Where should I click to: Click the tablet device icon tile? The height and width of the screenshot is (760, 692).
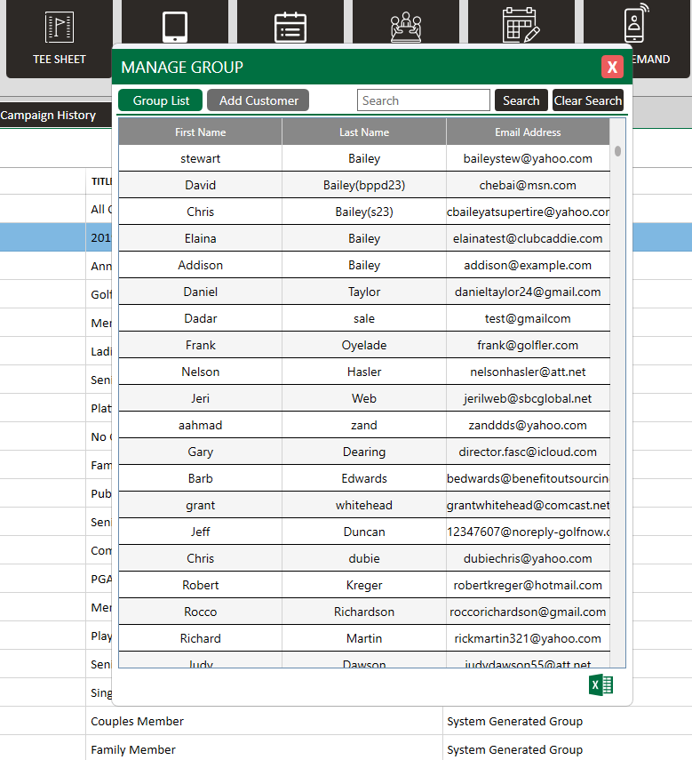(x=175, y=26)
